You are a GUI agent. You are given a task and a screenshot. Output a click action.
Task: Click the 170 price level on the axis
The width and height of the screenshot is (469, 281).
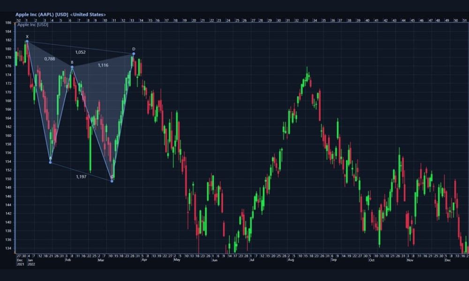[x=8, y=92]
